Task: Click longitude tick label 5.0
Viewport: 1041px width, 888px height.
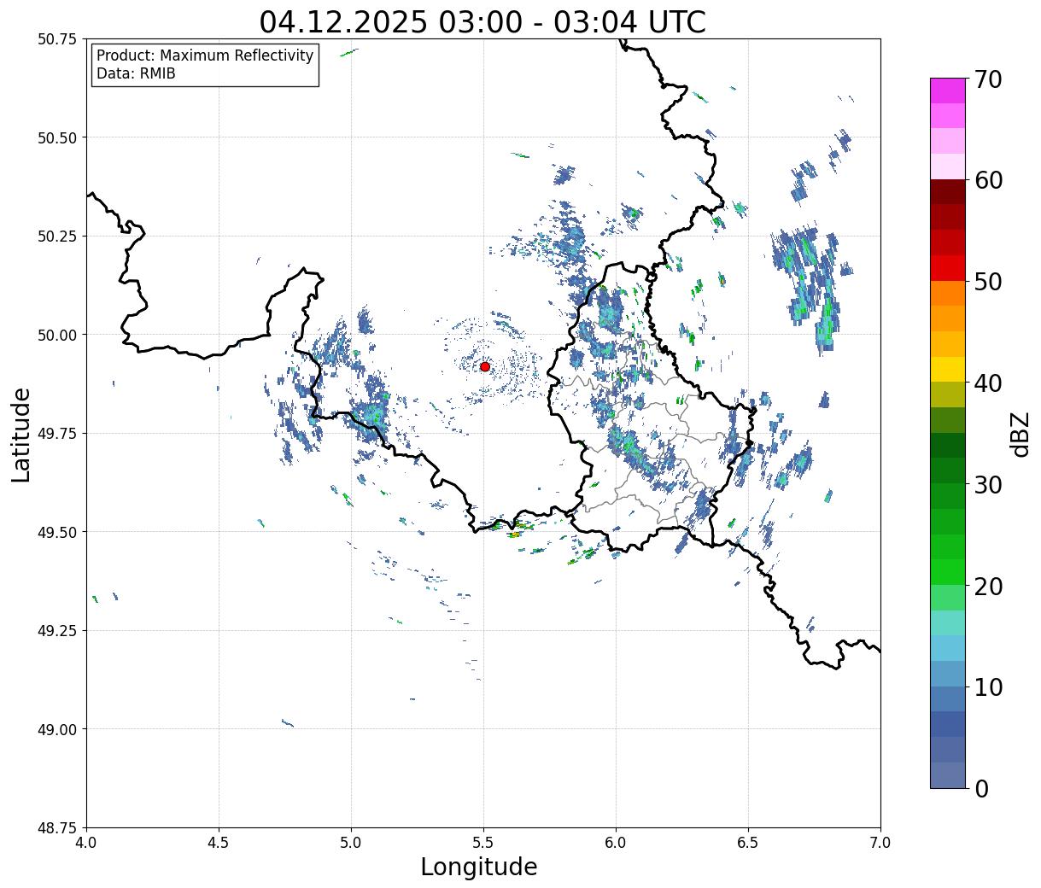Action: [351, 843]
